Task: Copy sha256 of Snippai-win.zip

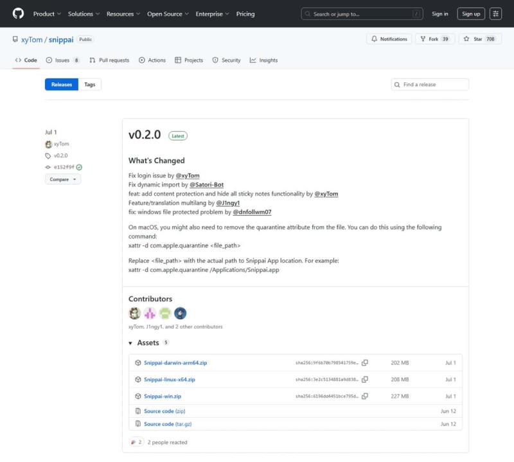Action: click(364, 396)
